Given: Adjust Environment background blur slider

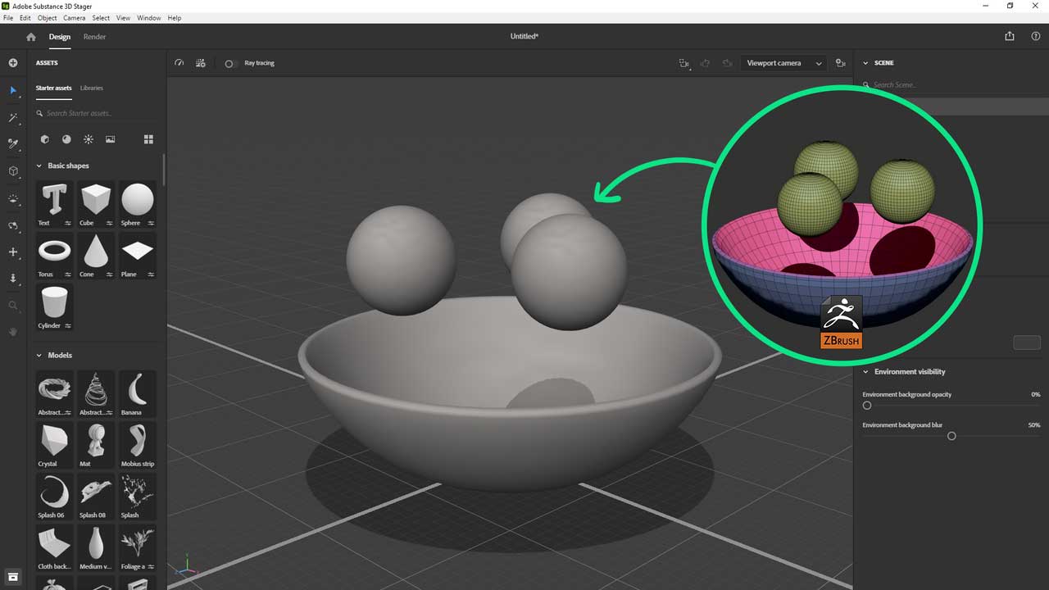Looking at the screenshot, I should 951,436.
